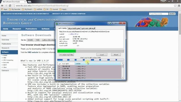Viewport: 181px width, 102px height.
Task: Select the download status tab in dialog
Action: coord(62,28)
